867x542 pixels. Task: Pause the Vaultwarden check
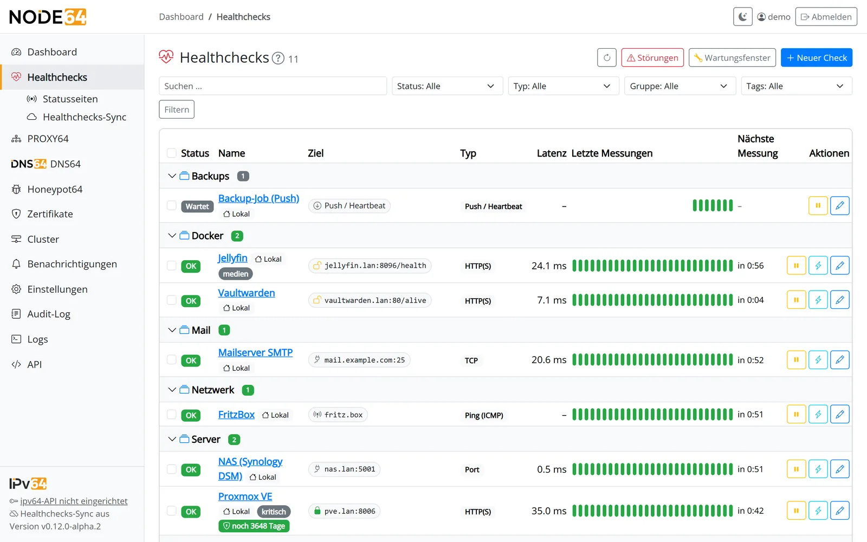coord(797,300)
